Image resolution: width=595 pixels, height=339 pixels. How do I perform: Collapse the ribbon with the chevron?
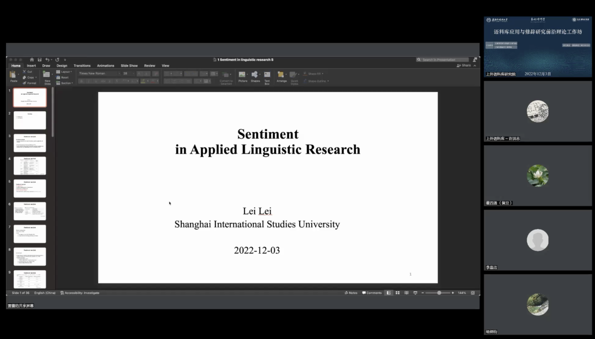point(475,65)
